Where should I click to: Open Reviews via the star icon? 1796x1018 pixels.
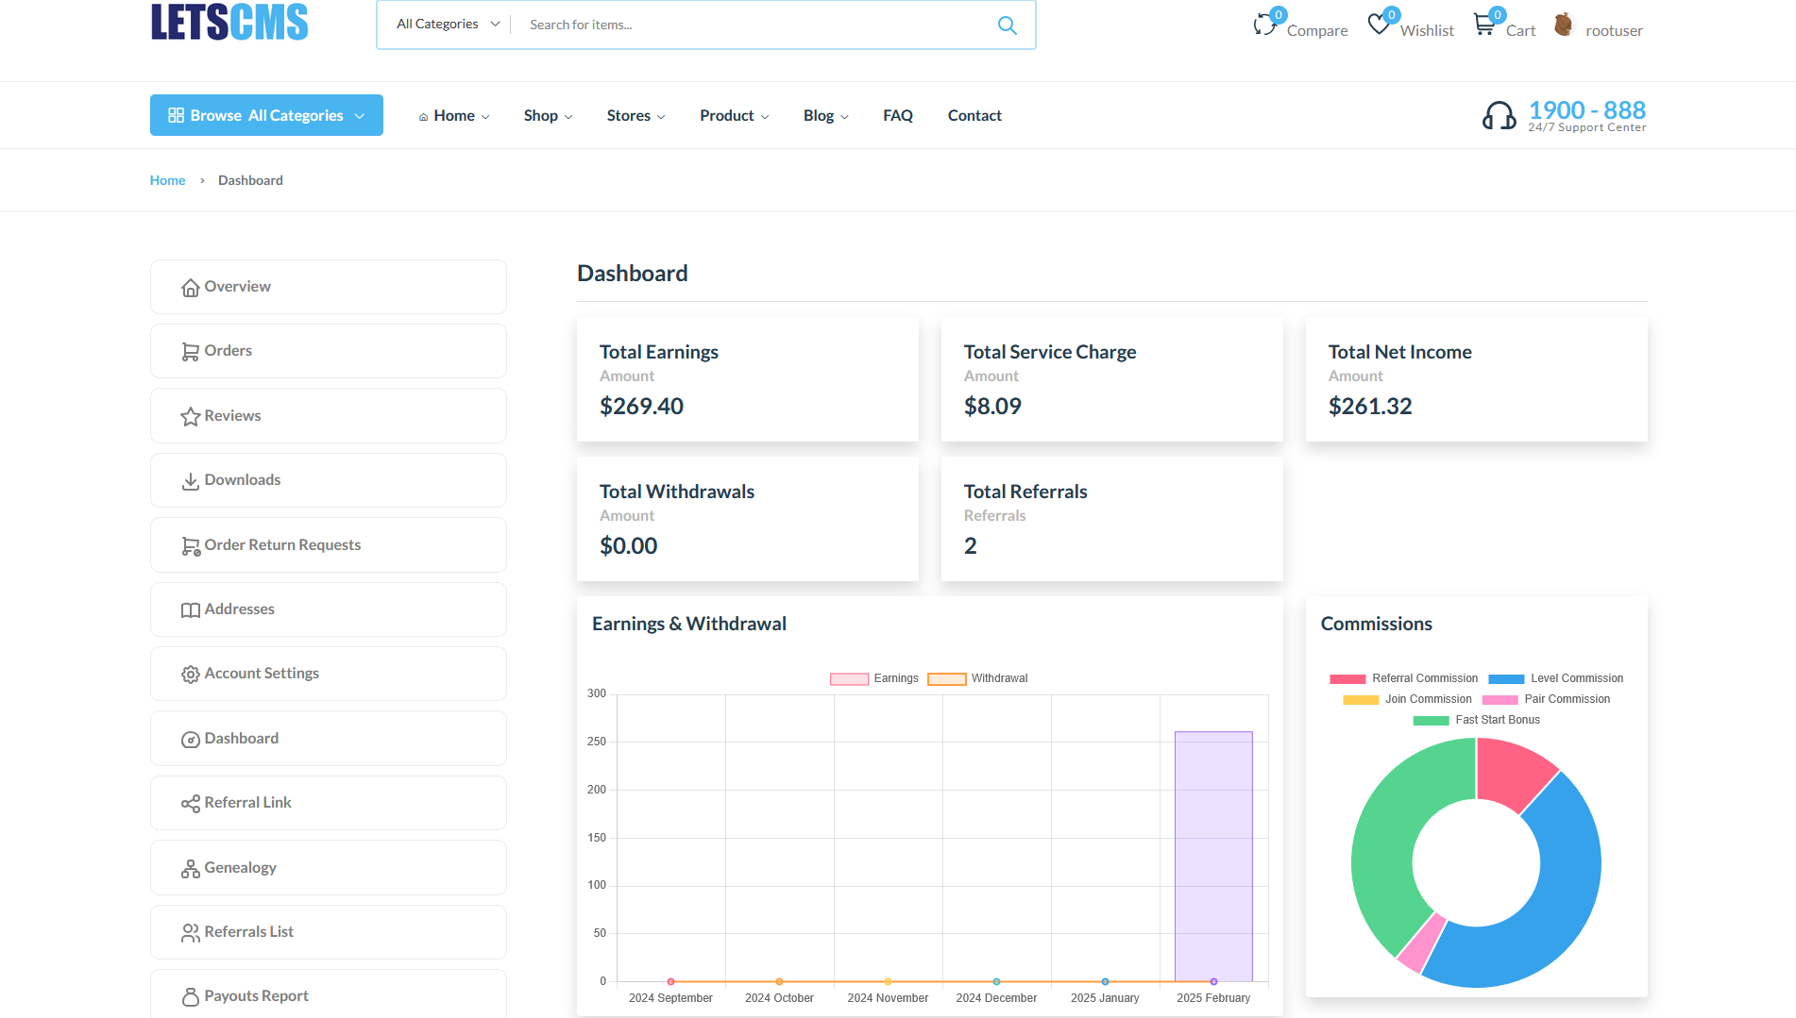click(x=191, y=415)
